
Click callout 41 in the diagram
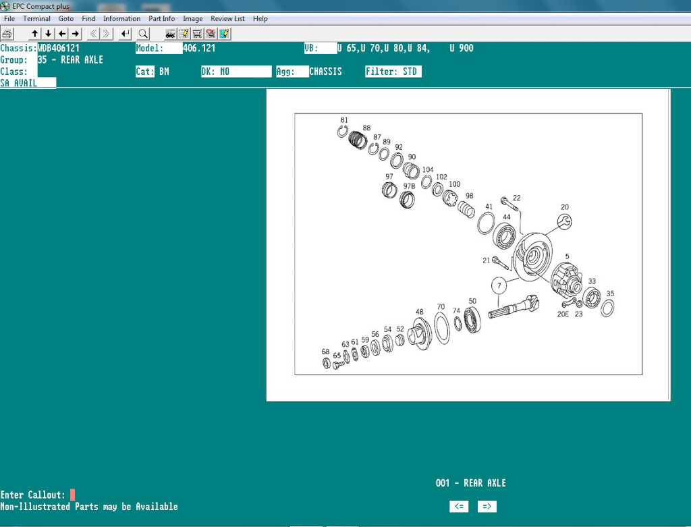tap(489, 206)
